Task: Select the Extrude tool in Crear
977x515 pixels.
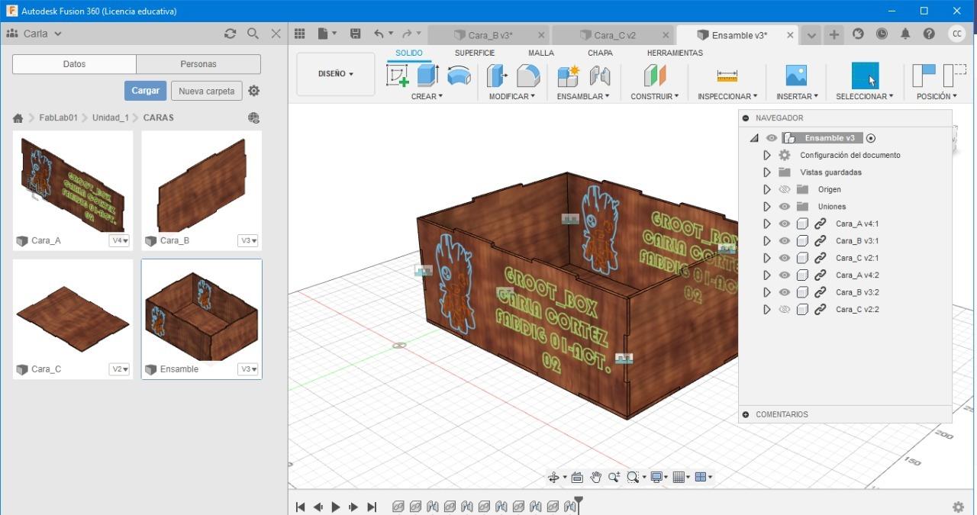Action: click(x=427, y=76)
